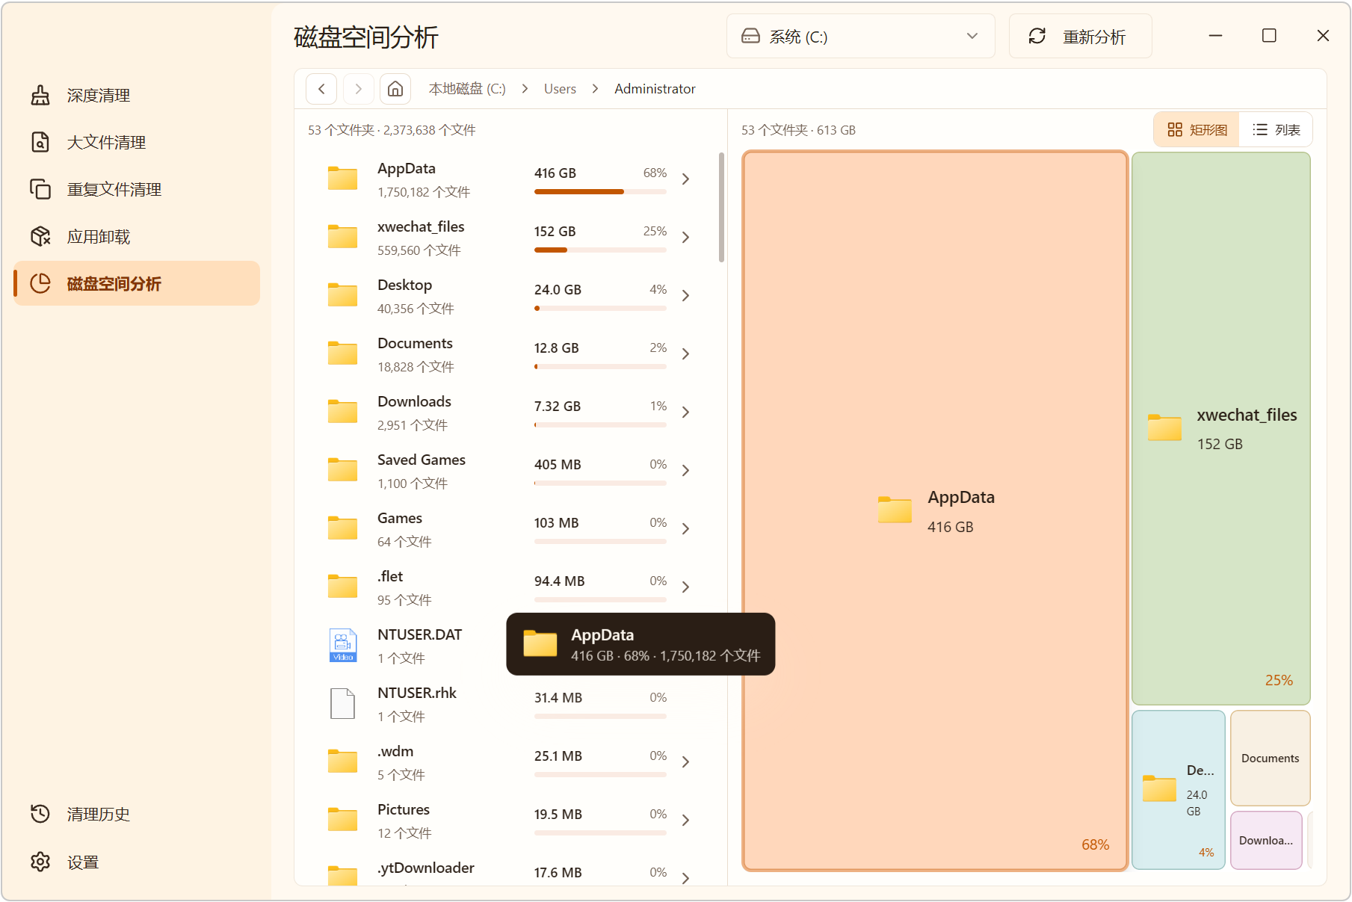Screen dimensions: 1352x902
Task: Go forward with the right arrow button
Action: tap(358, 89)
